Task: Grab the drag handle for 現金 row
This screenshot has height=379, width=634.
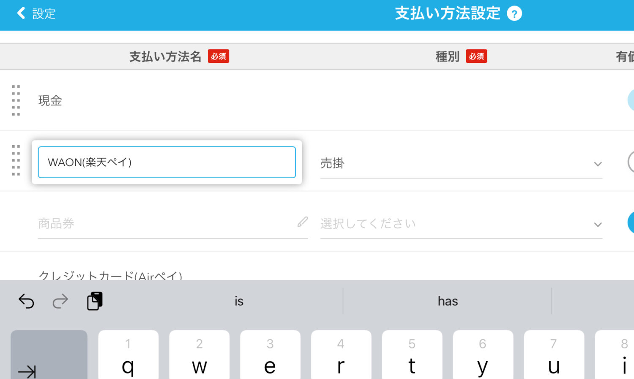Action: tap(16, 100)
